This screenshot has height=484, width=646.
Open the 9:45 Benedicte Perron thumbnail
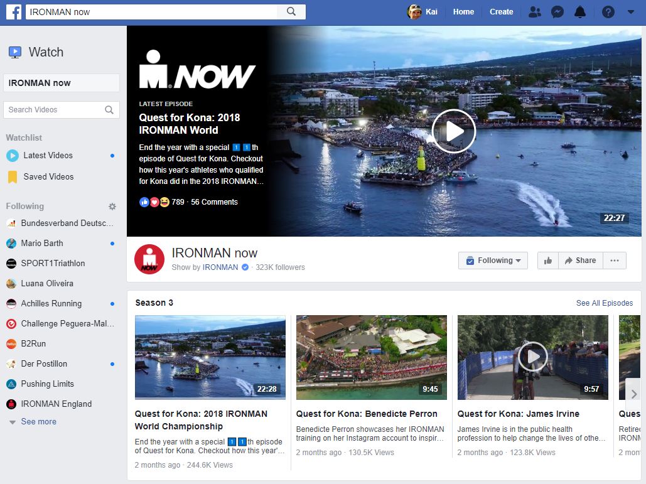pyautogui.click(x=372, y=358)
